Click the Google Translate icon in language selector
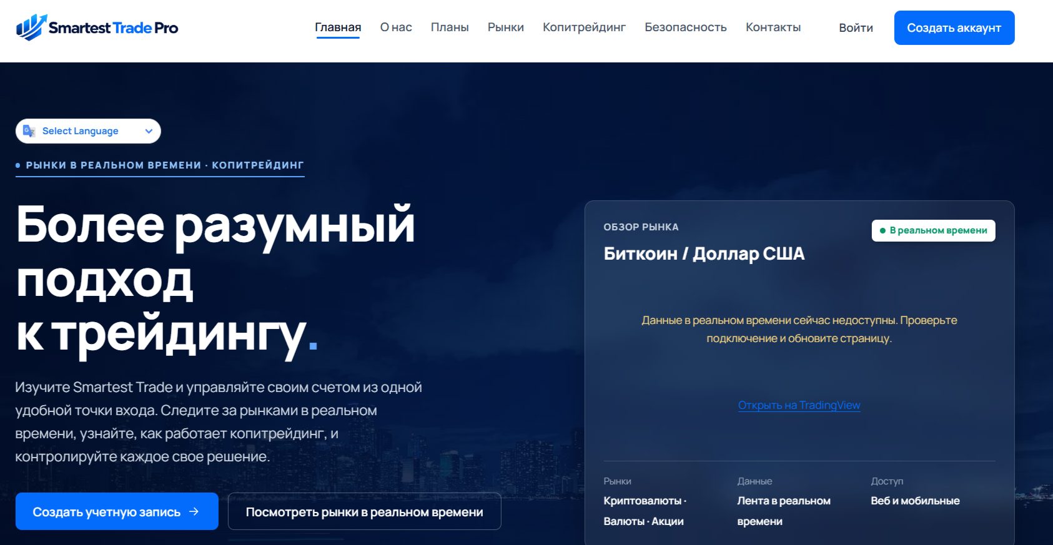1053x545 pixels. point(29,131)
